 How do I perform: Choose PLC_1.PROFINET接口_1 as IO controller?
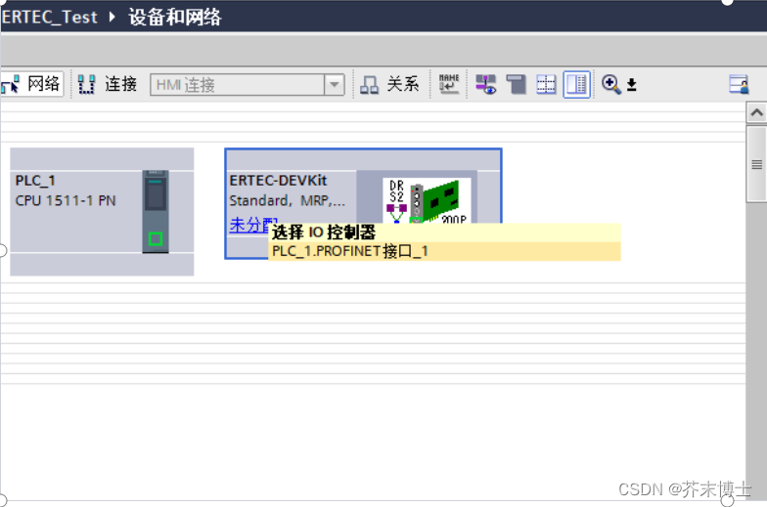(444, 251)
